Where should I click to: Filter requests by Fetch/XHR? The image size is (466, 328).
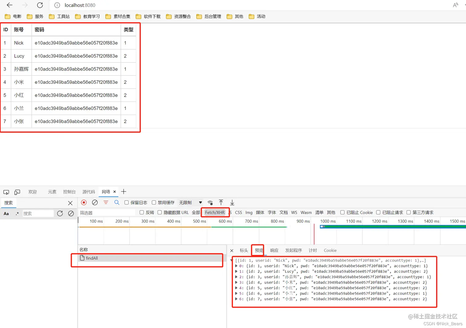(x=215, y=213)
